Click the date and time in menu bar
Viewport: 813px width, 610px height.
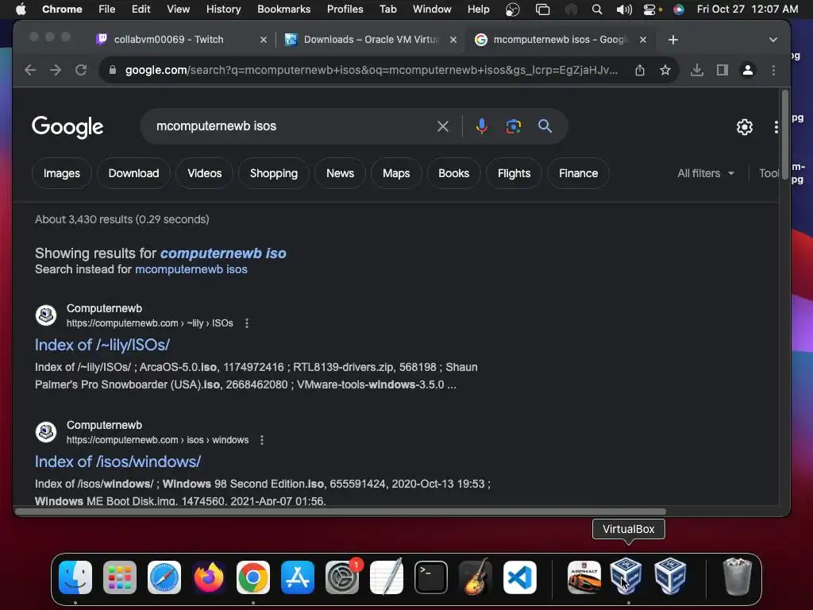coord(747,10)
